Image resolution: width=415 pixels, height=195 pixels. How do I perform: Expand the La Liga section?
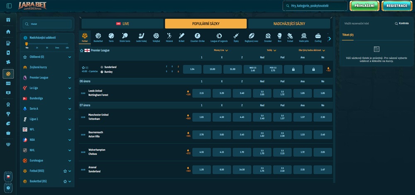pos(69,88)
